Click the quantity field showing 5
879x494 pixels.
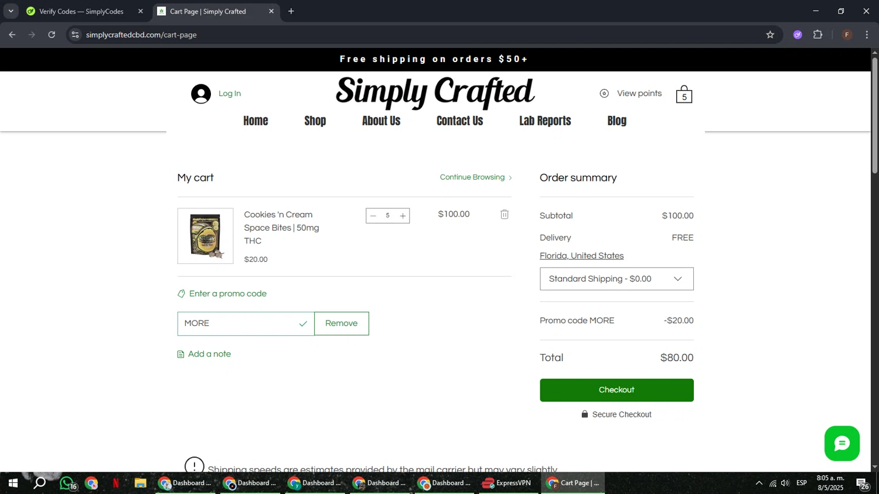click(388, 216)
